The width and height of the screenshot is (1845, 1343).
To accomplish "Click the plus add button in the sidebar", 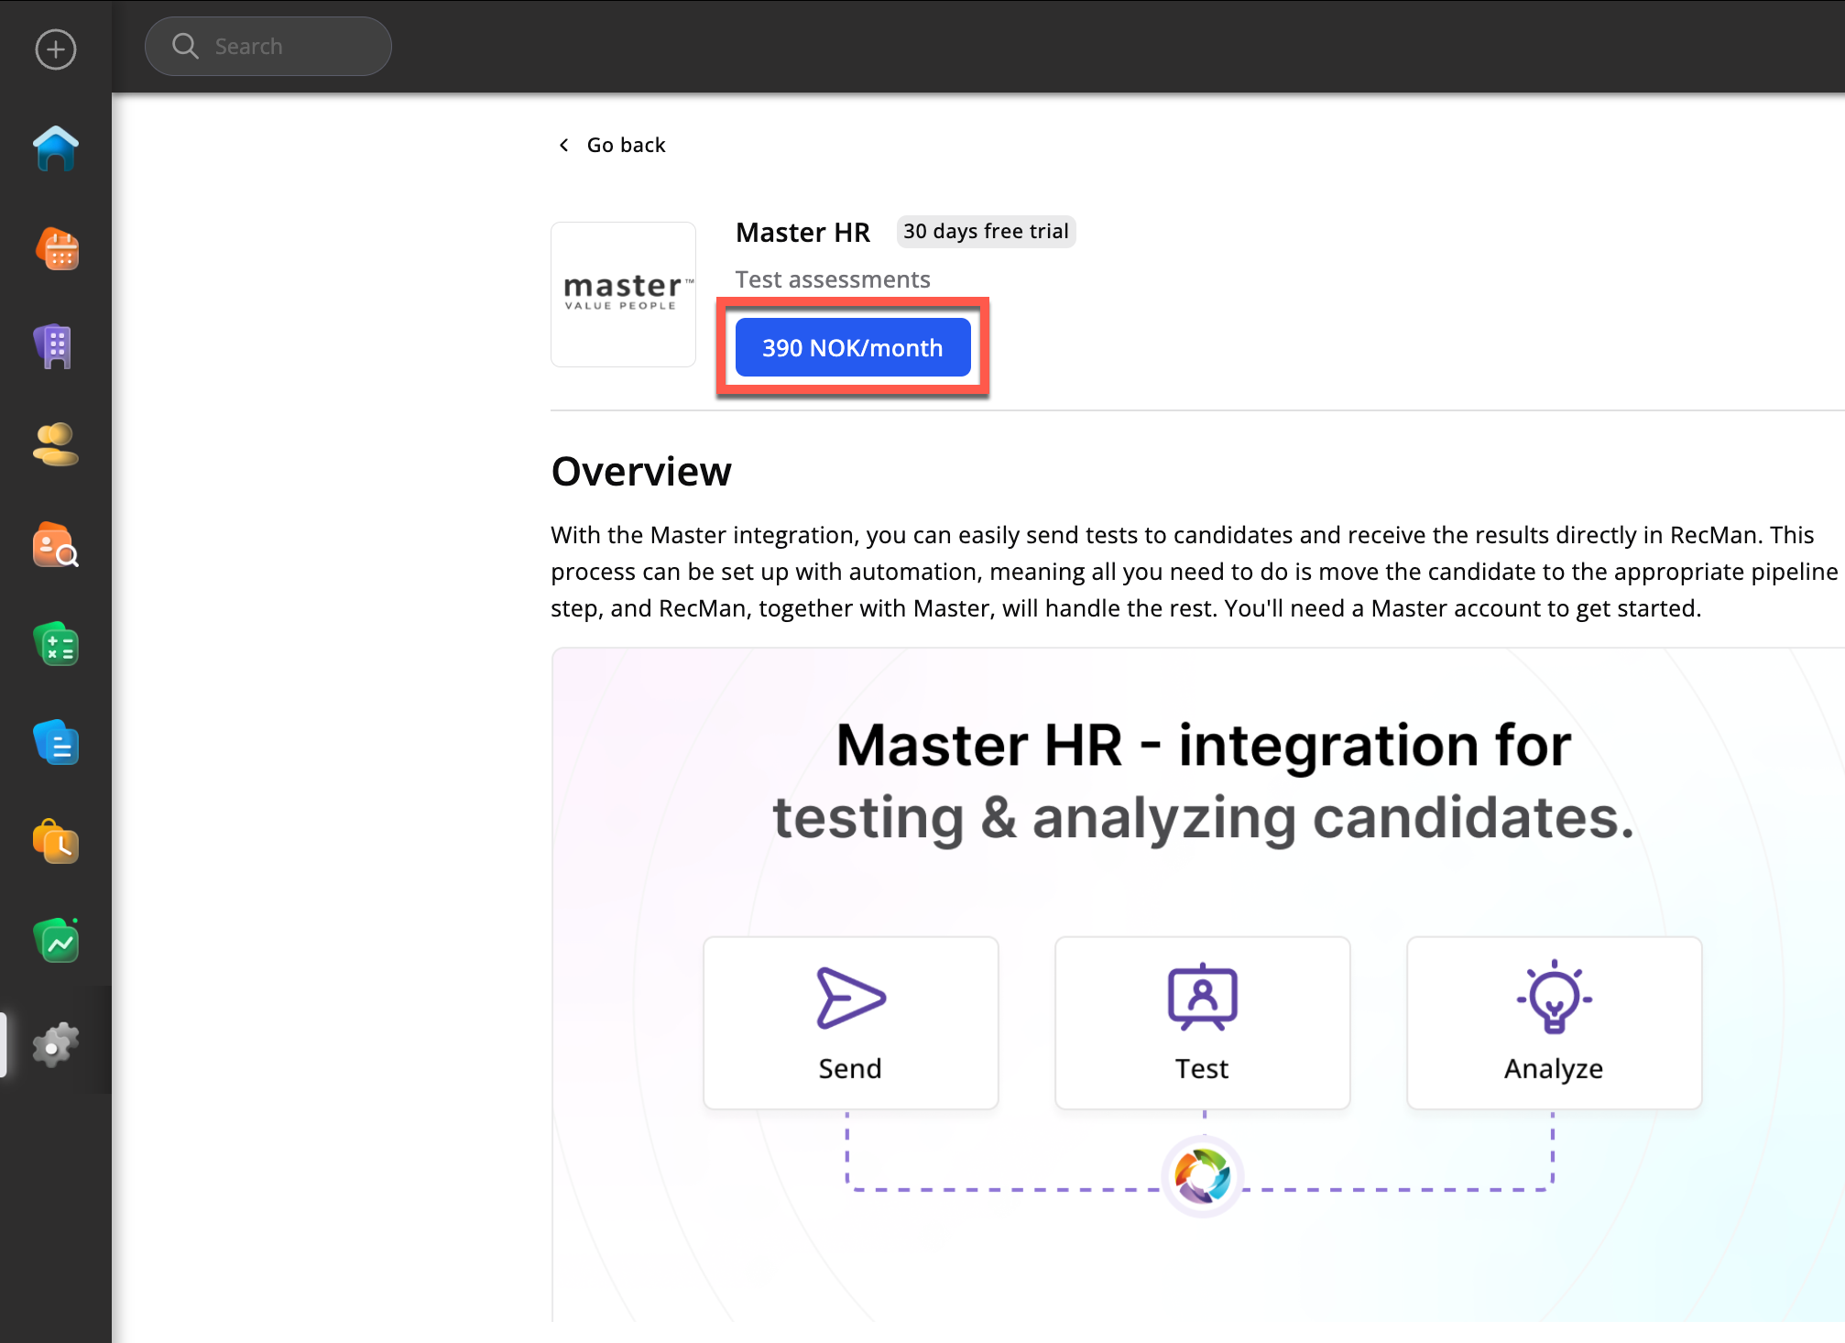I will 55,49.
